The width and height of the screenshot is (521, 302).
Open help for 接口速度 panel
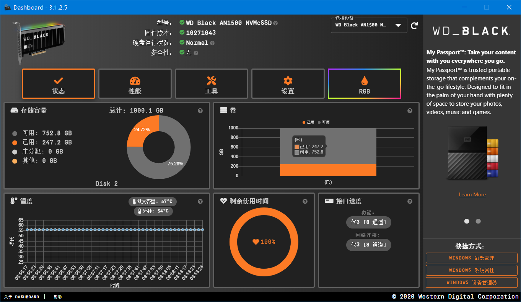pos(410,201)
